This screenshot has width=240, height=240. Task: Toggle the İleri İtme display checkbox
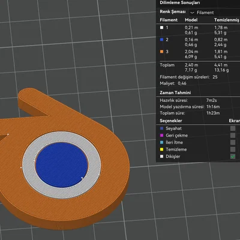click(233, 142)
